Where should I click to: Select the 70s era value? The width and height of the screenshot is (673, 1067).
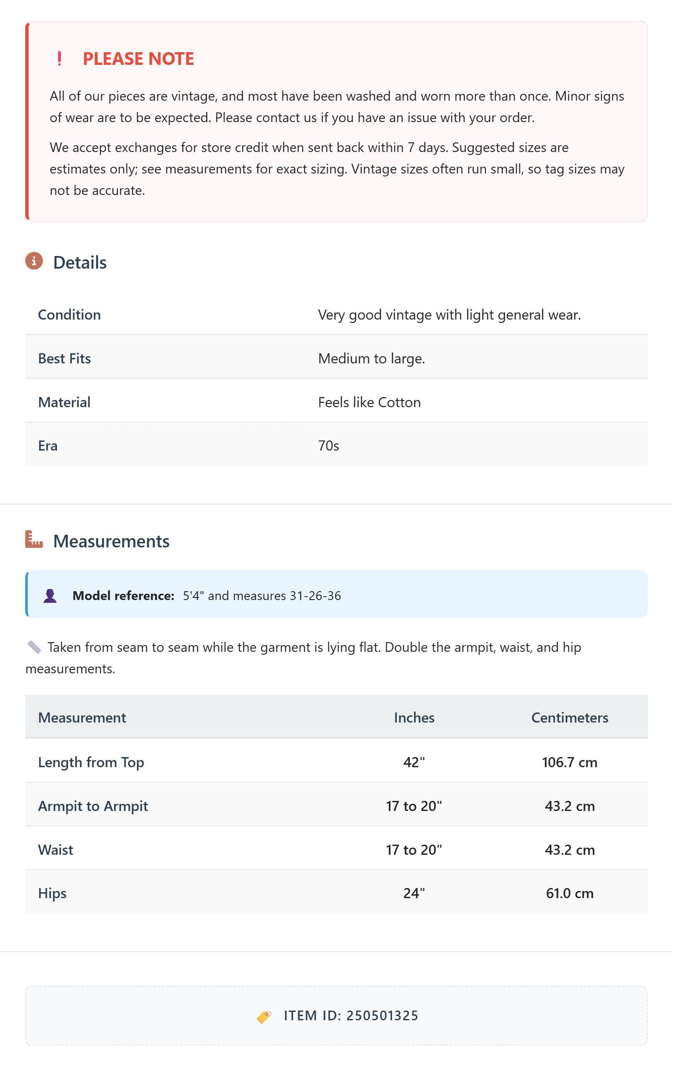pos(329,445)
